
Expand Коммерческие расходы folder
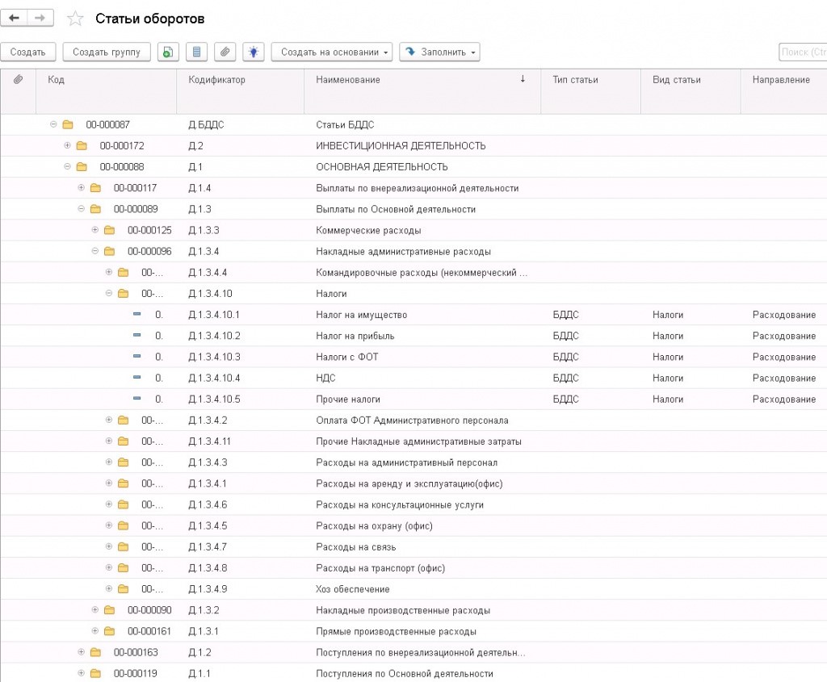(95, 230)
